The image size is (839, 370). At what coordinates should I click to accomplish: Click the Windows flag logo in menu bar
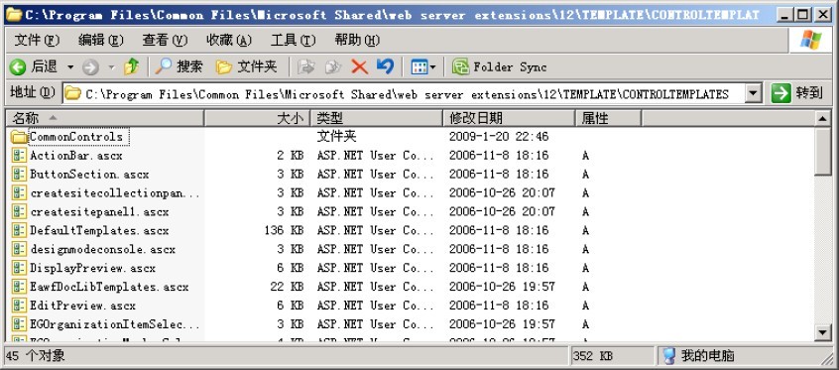810,40
